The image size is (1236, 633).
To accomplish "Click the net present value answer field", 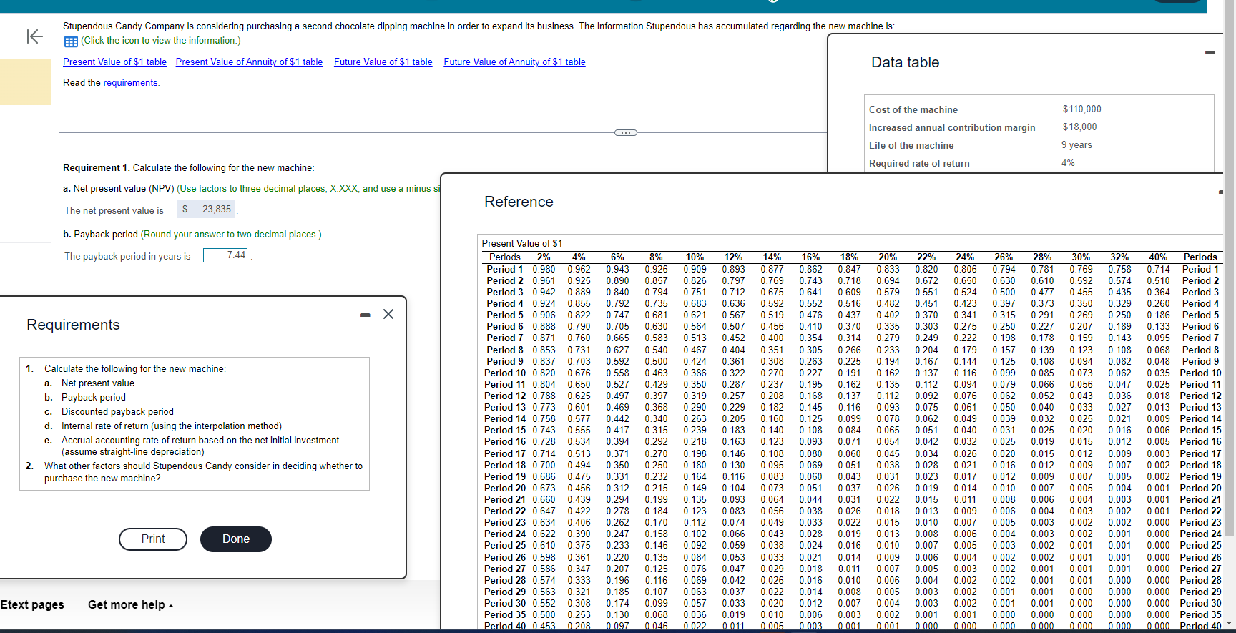I will coord(207,210).
